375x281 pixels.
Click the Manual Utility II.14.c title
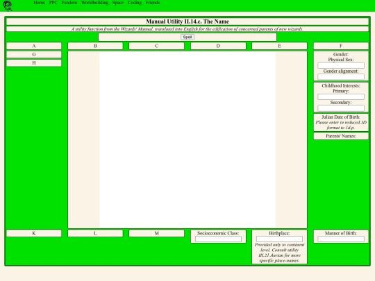point(187,22)
